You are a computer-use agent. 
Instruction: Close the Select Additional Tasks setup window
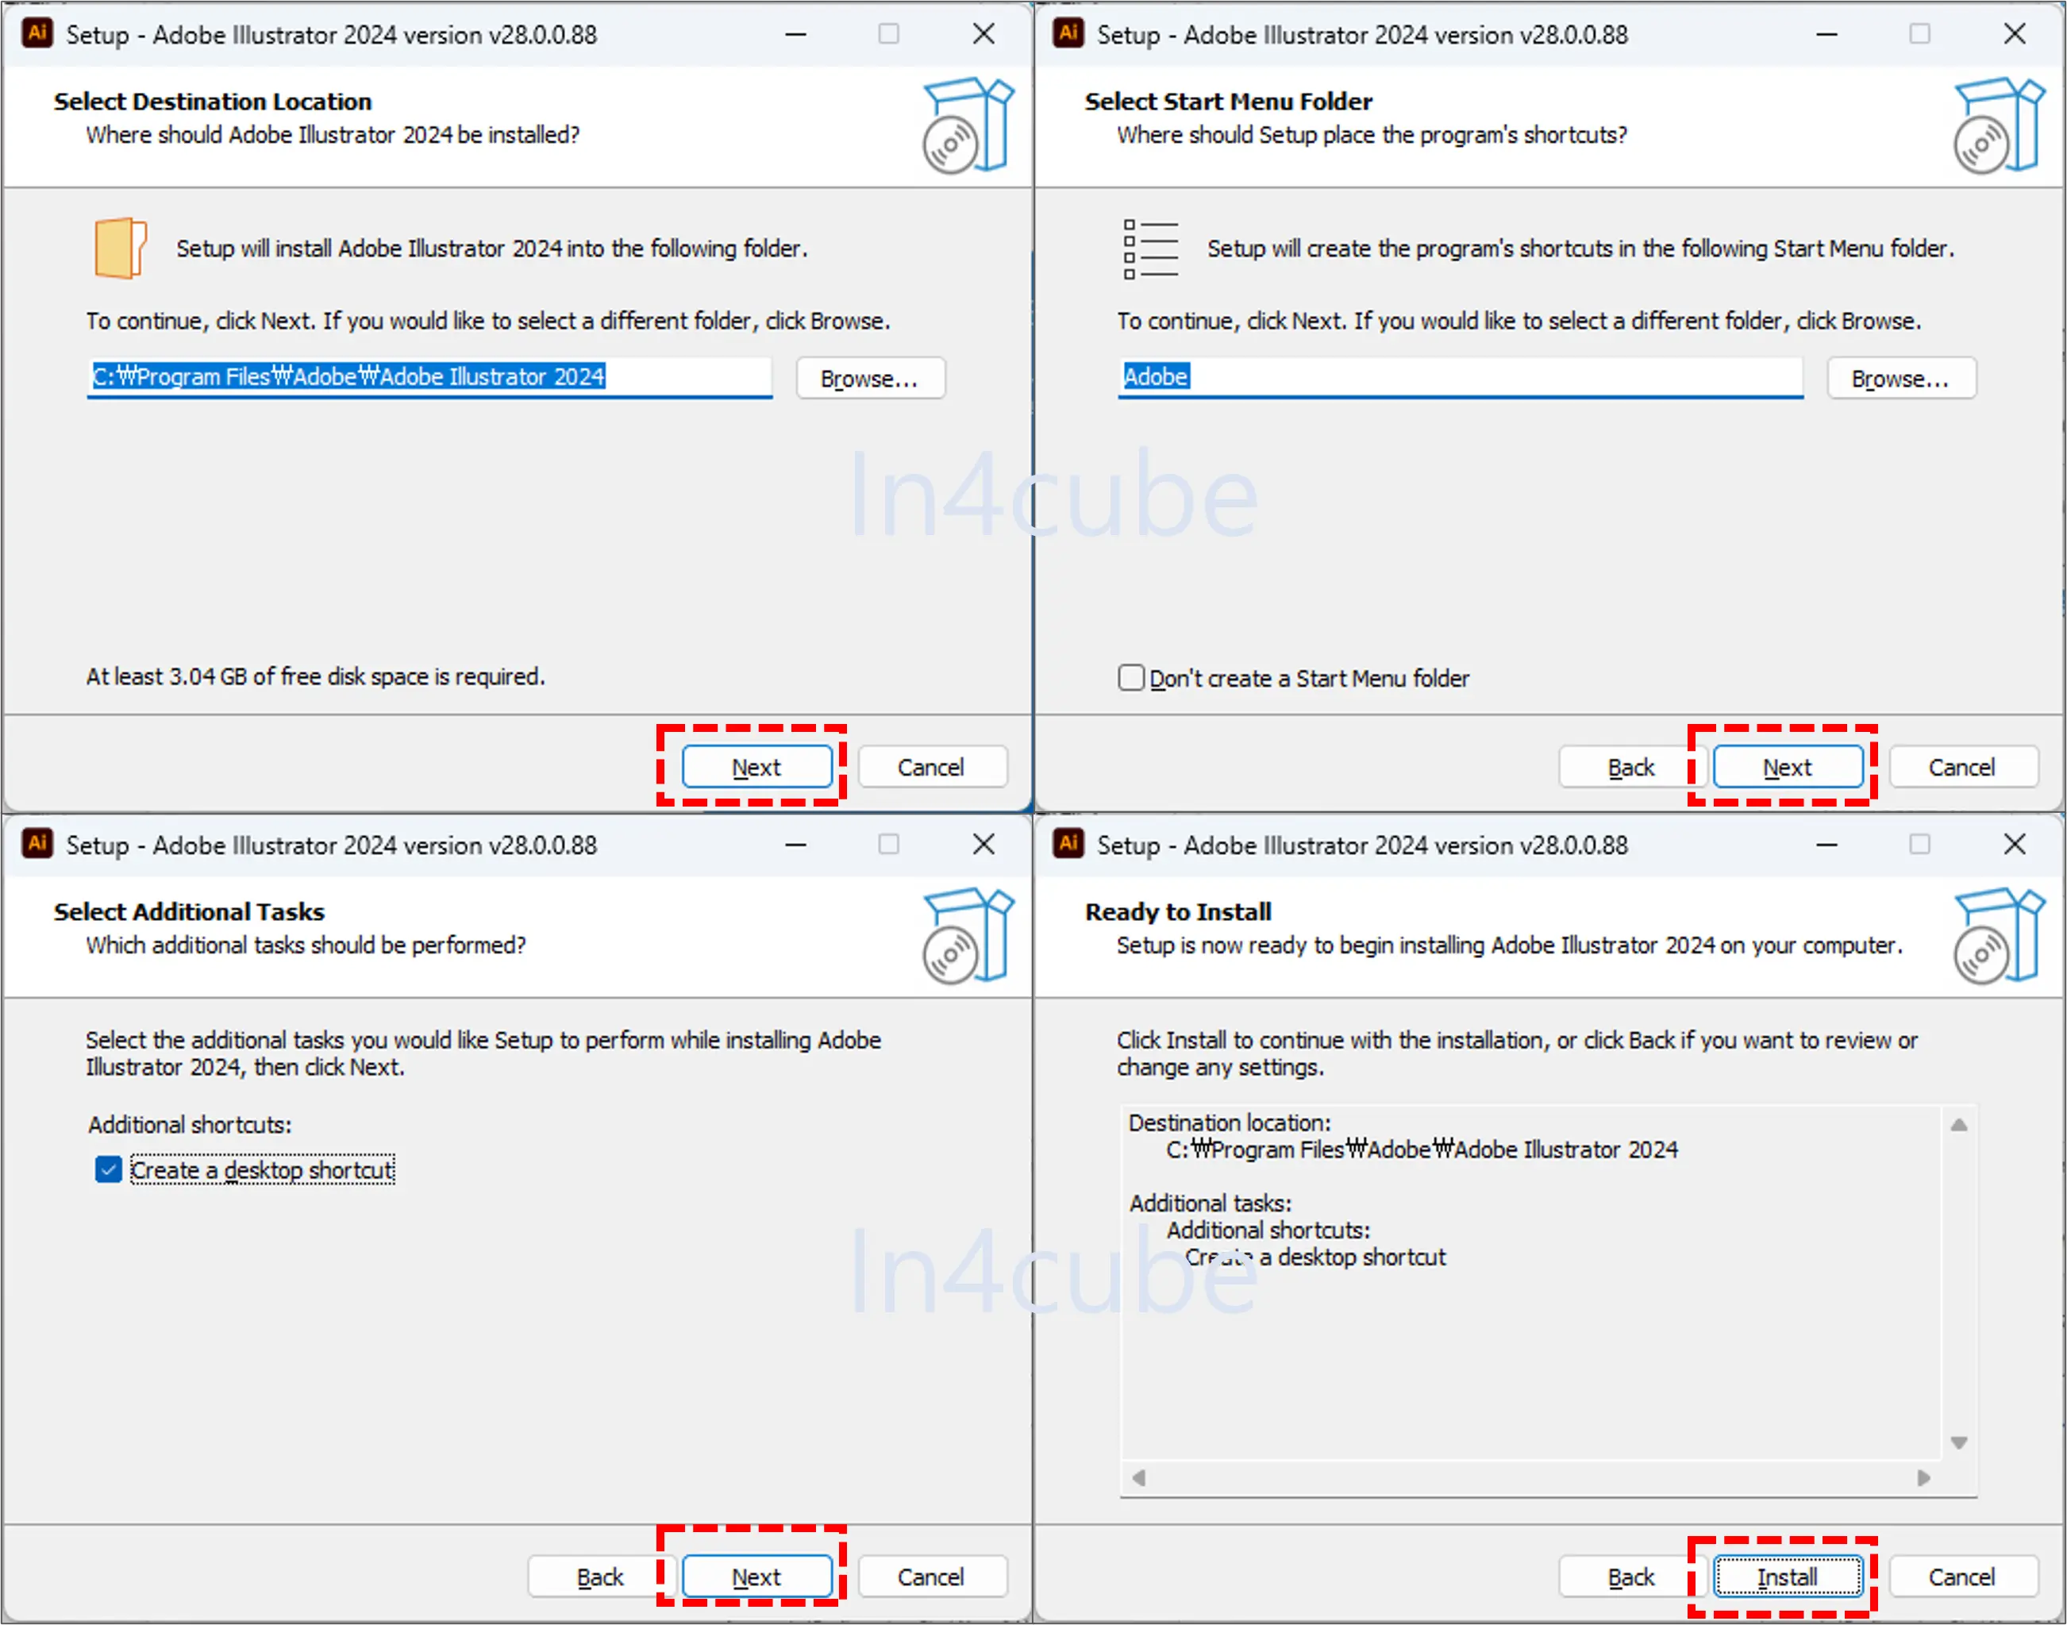983,845
